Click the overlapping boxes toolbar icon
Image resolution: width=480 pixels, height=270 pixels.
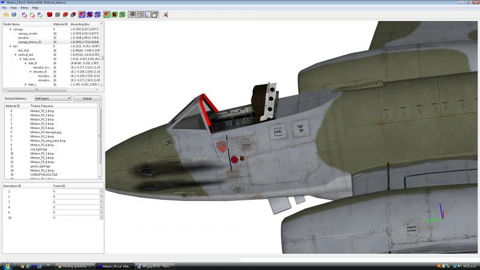pyautogui.click(x=155, y=14)
